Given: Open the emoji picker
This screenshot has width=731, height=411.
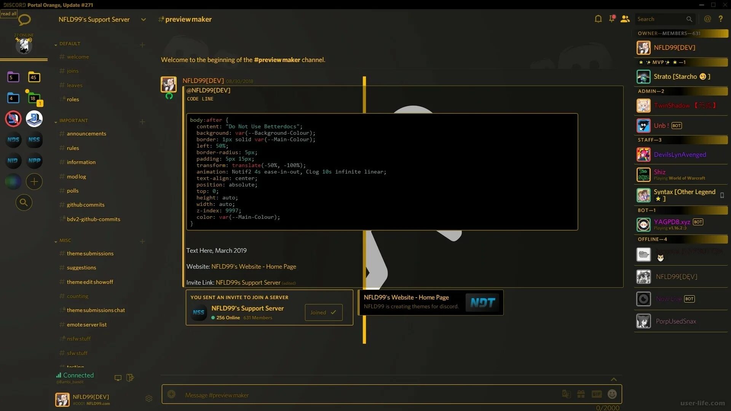Looking at the screenshot, I should click(x=612, y=394).
